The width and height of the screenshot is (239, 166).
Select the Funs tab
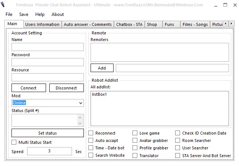[x=171, y=24]
